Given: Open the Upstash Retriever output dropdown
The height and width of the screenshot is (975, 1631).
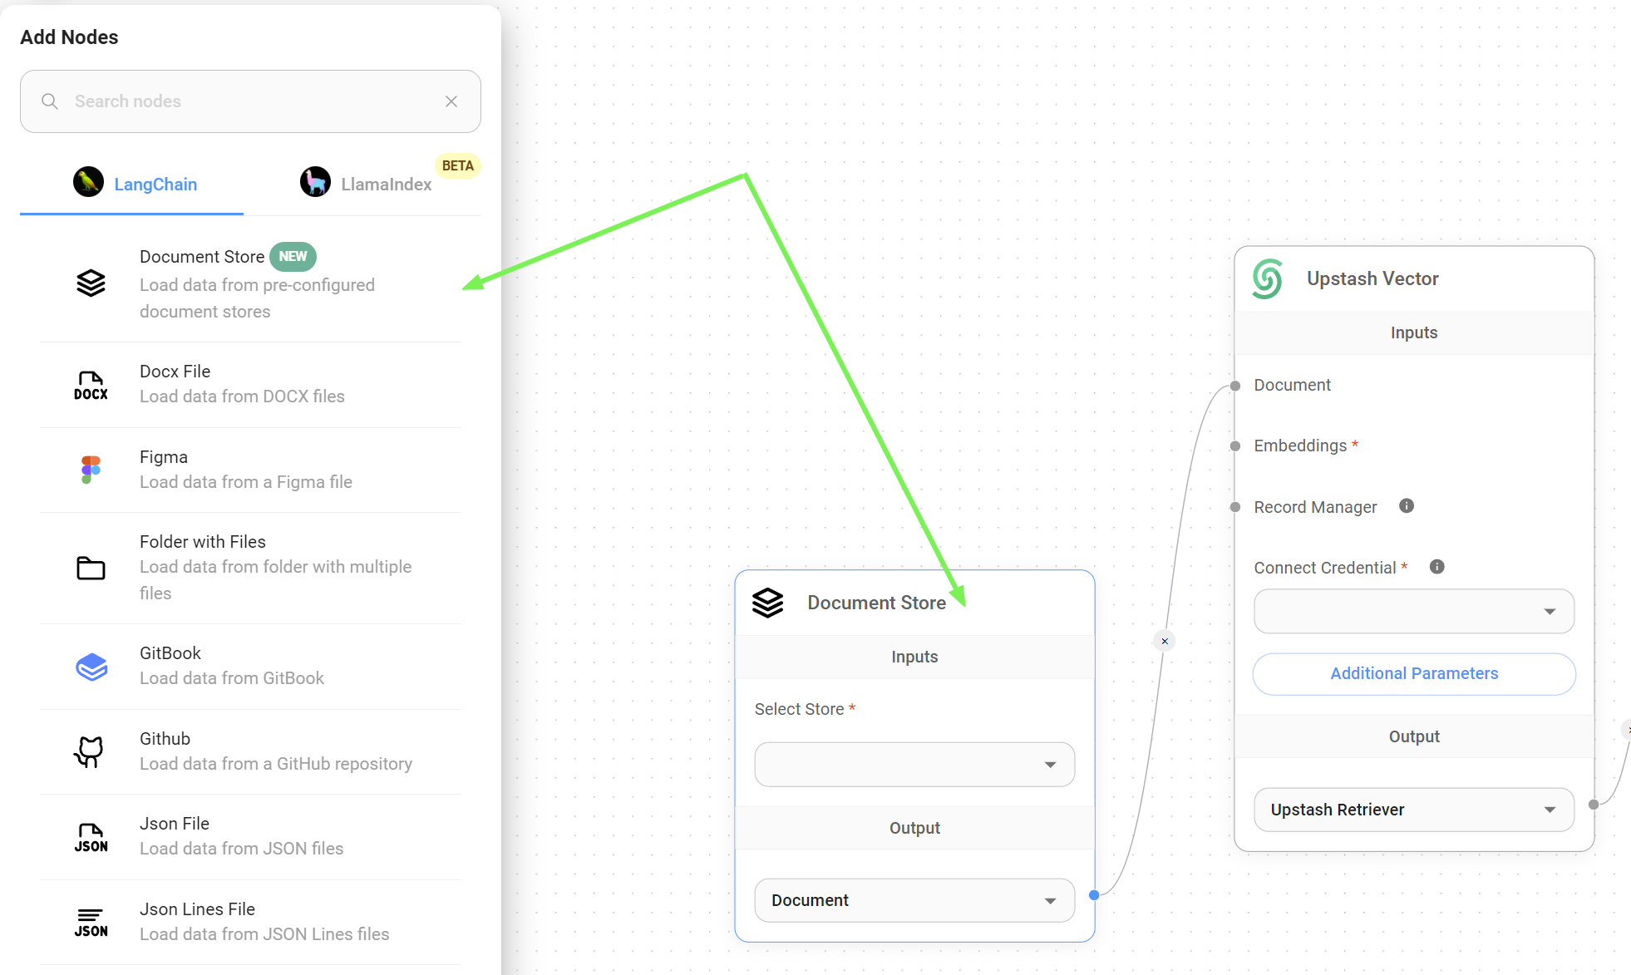Looking at the screenshot, I should (x=1413, y=810).
